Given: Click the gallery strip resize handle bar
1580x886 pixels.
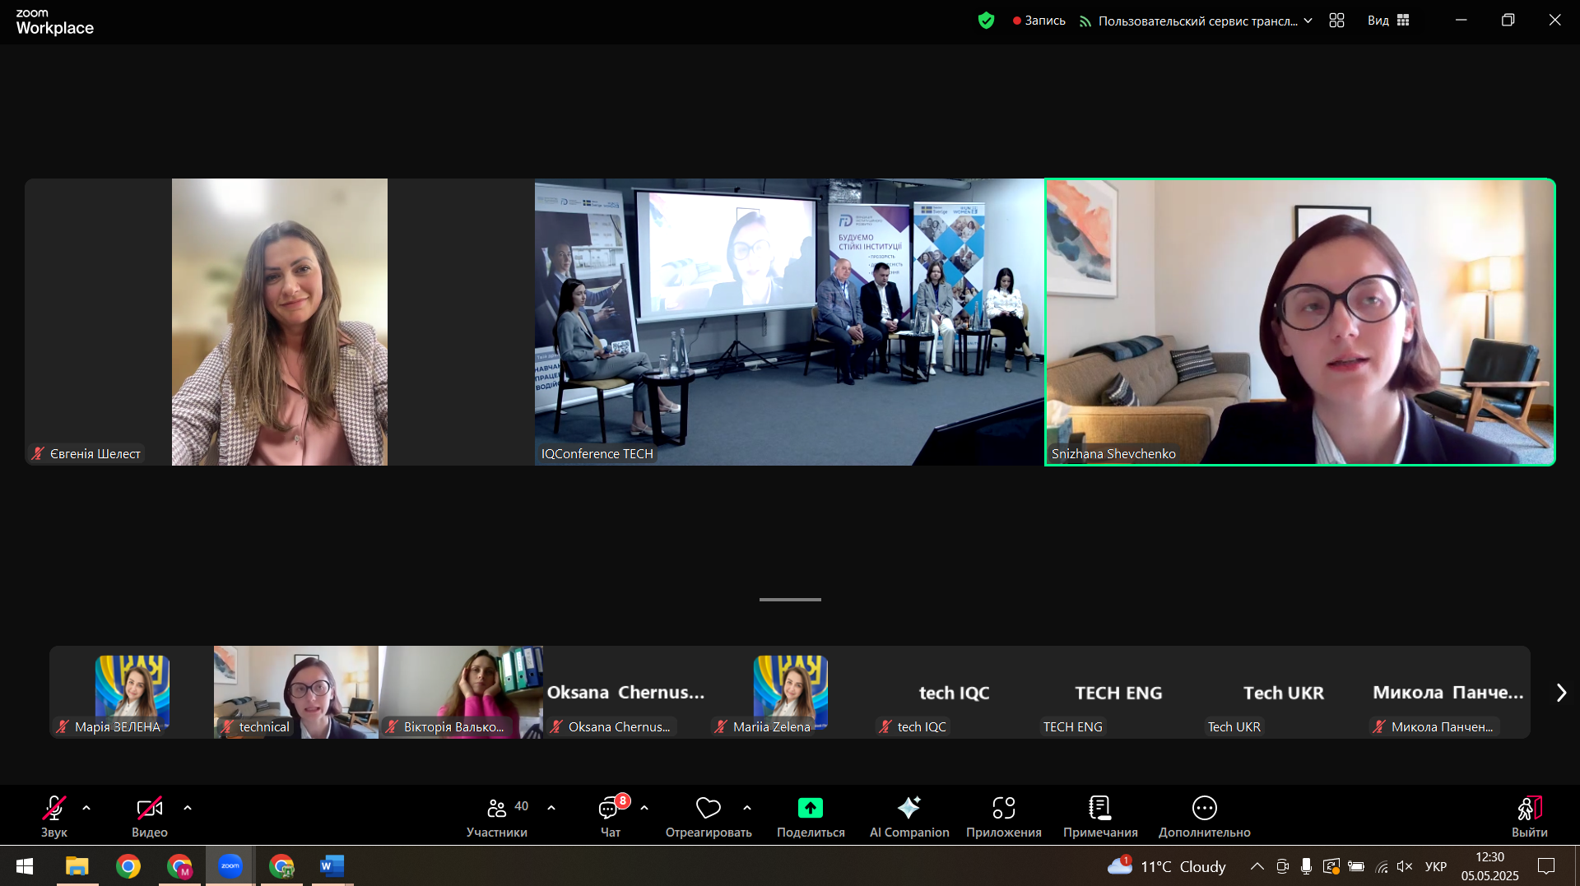Looking at the screenshot, I should 790,600.
